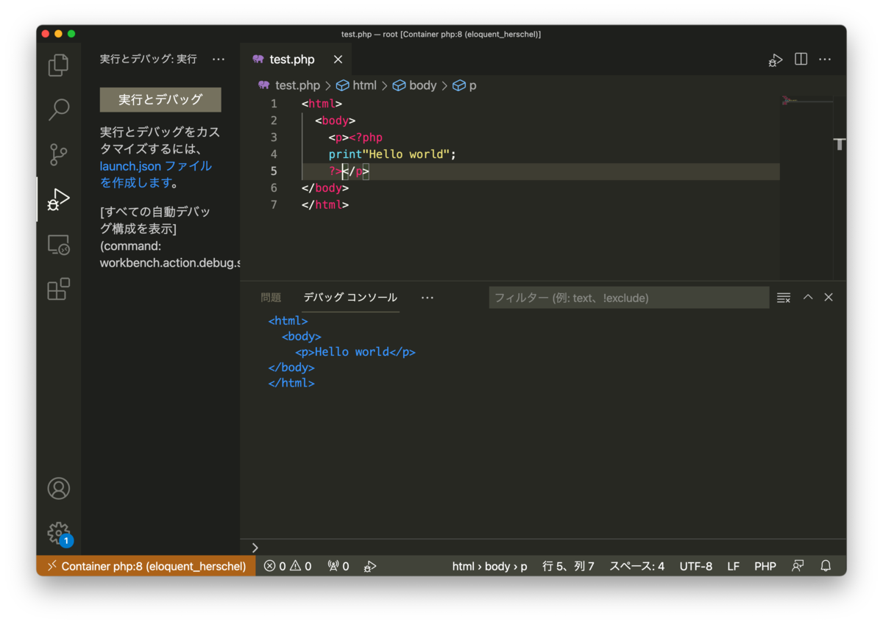This screenshot has height=624, width=883.
Task: Click the <?php opening tag in editor
Action: coord(366,137)
